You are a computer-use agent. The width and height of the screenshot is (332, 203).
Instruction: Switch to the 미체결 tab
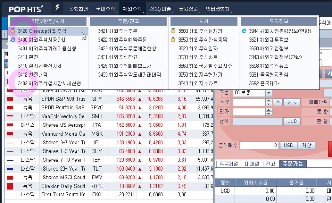252,164
